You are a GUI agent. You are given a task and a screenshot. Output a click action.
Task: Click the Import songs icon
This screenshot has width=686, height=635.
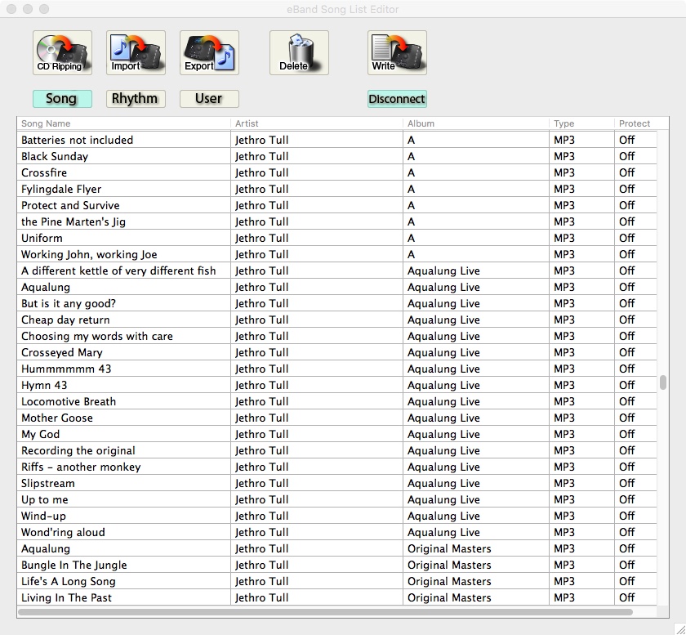(136, 52)
